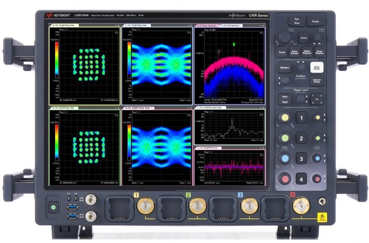Tap the red channel 4 vertical scale knob
This screenshot has width=369, height=243.
click(285, 179)
